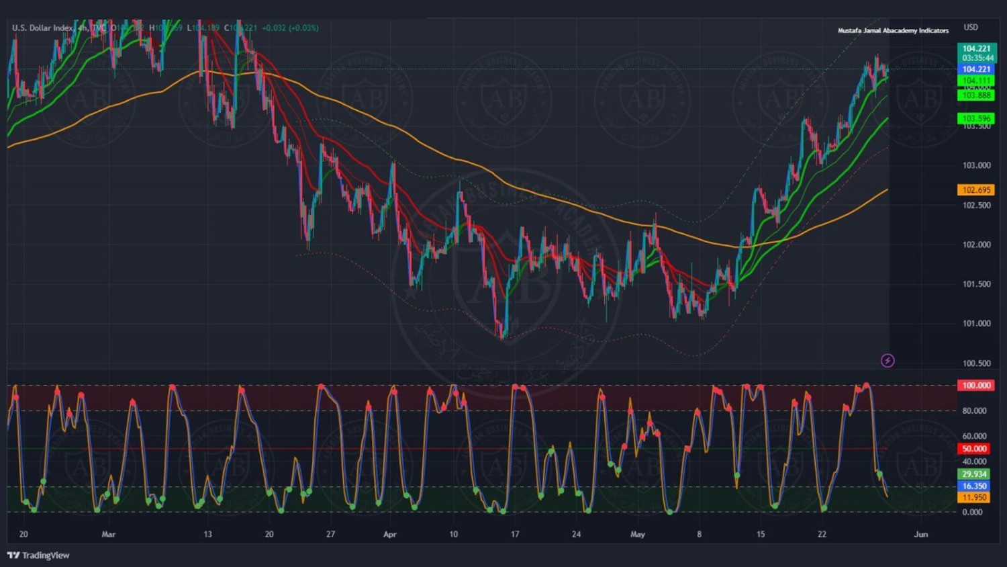1007x567 pixels.
Task: Click the 17 date on the time axis
Action: pyautogui.click(x=515, y=535)
